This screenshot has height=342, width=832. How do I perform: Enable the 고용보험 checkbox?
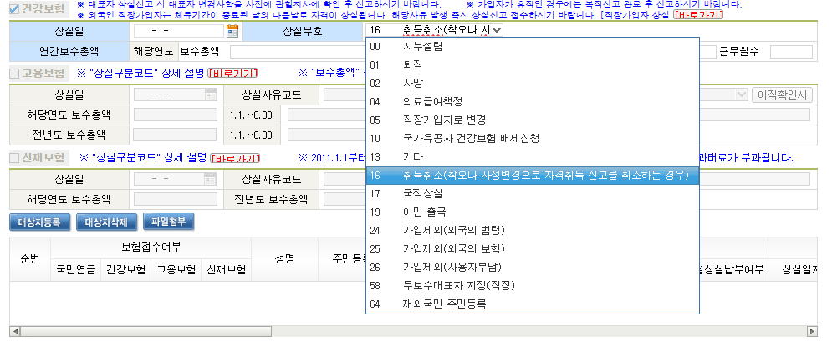point(14,74)
